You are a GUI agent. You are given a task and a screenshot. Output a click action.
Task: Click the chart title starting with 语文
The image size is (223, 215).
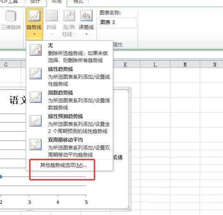(18, 100)
